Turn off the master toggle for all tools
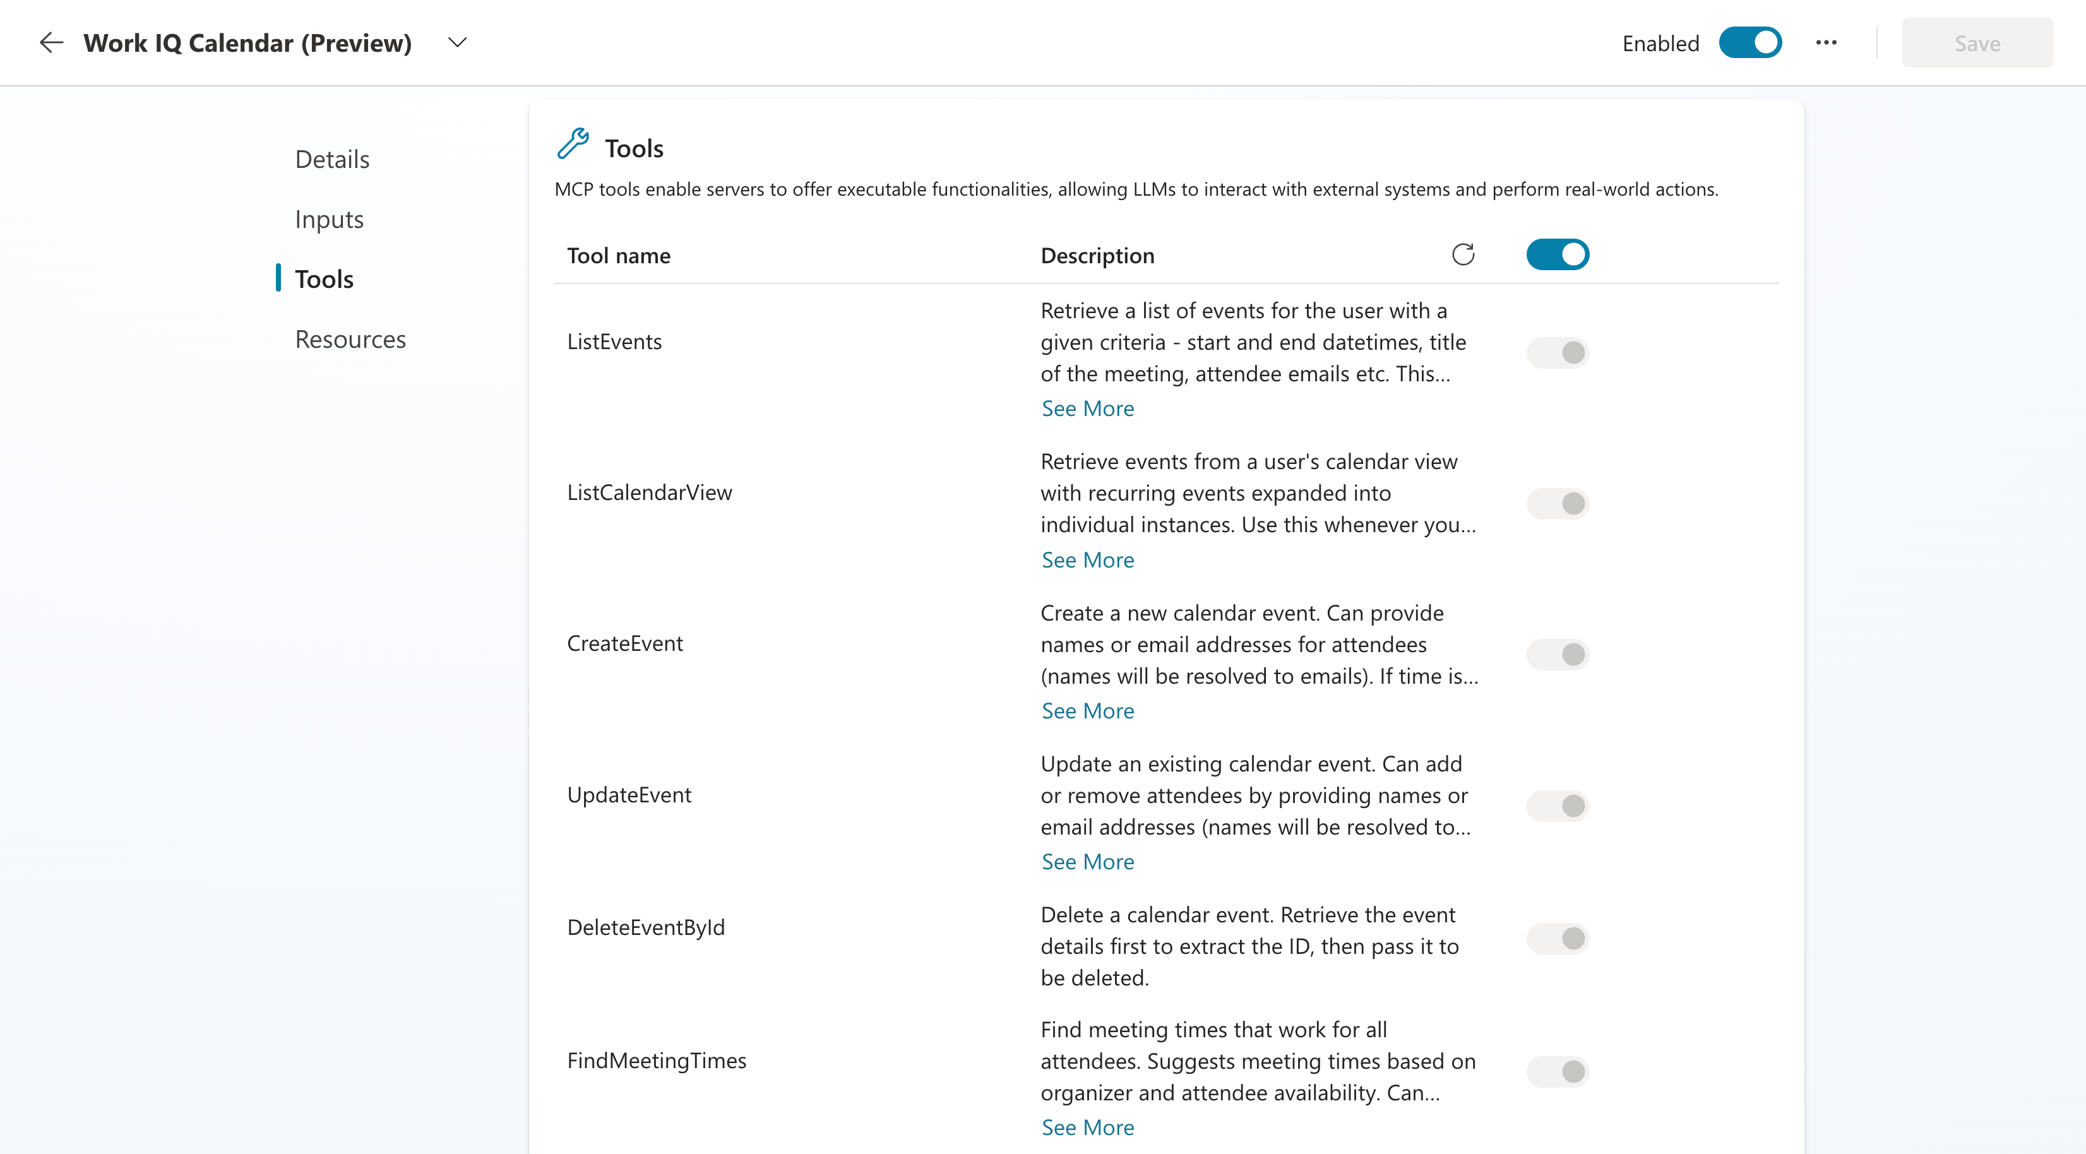The image size is (2086, 1154). (1557, 254)
